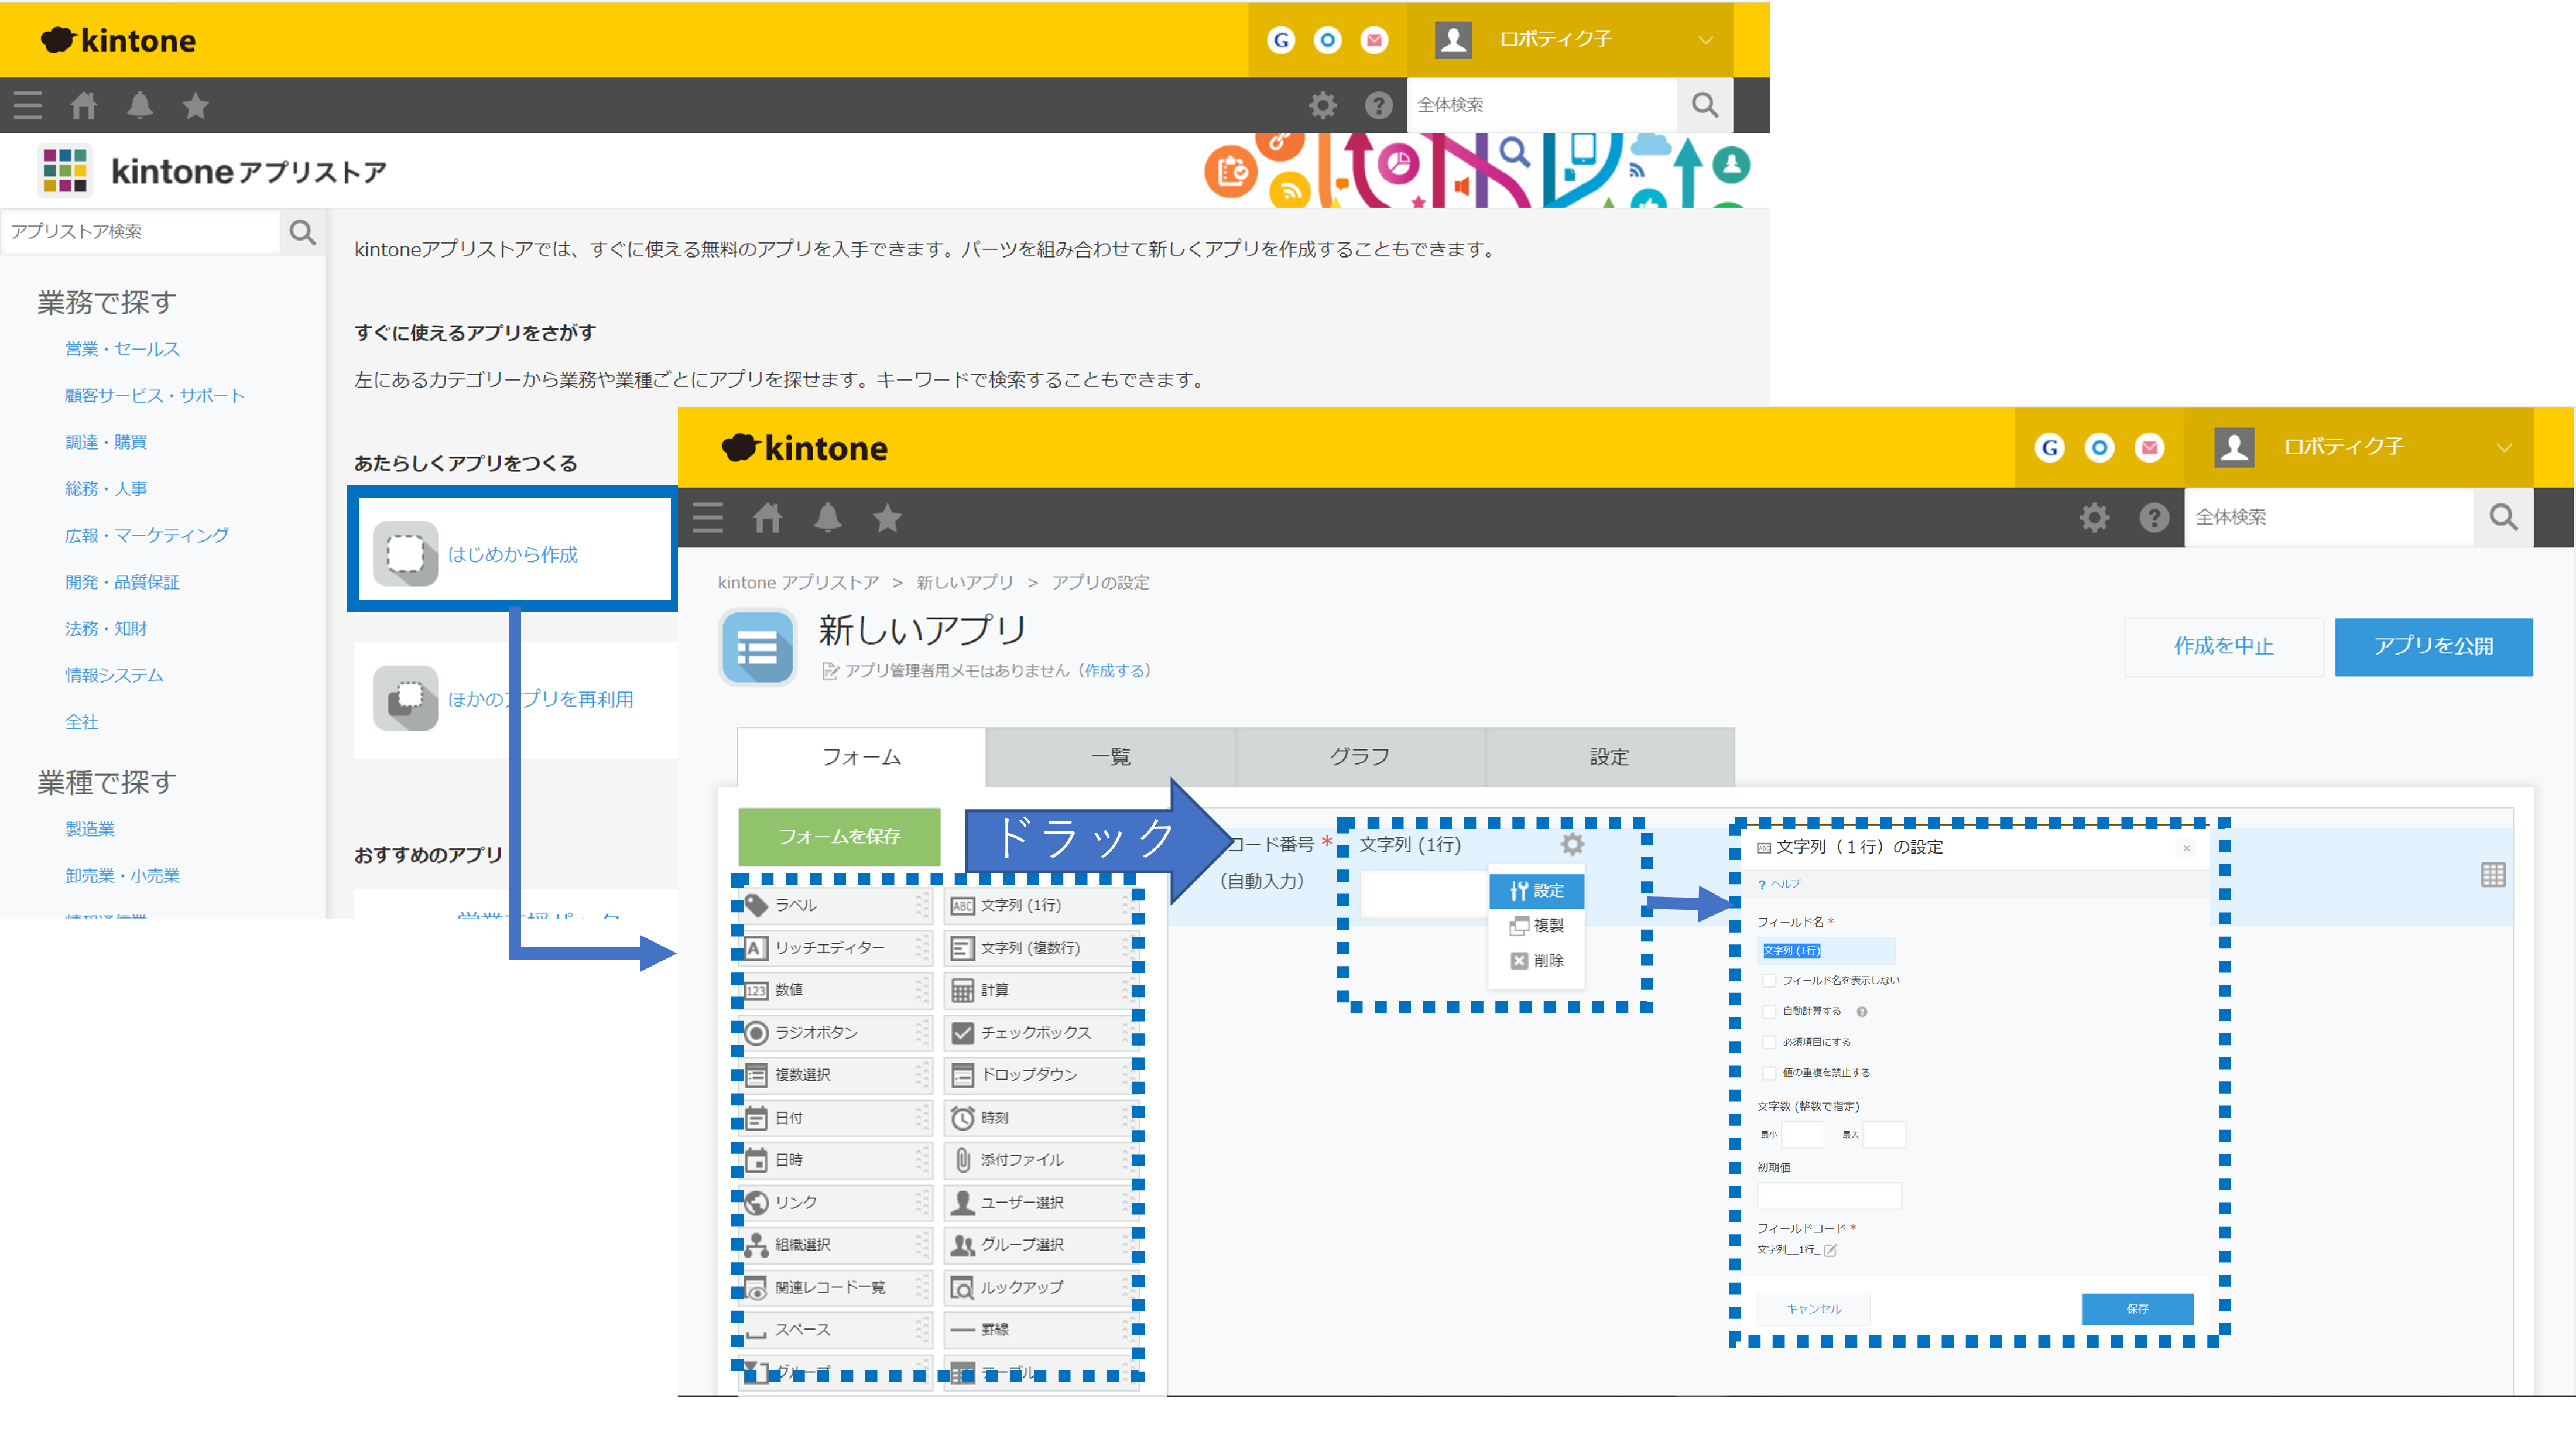Screen dimensions: 2576x1449
Task: Close the 文字列（1行）の設定 dialog
Action: tap(2187, 848)
